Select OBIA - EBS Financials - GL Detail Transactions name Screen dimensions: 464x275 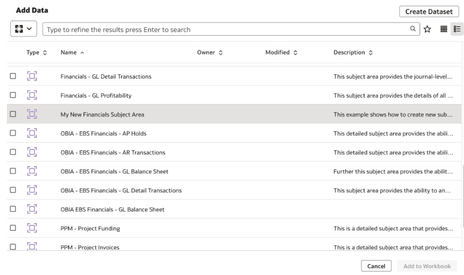pos(121,190)
